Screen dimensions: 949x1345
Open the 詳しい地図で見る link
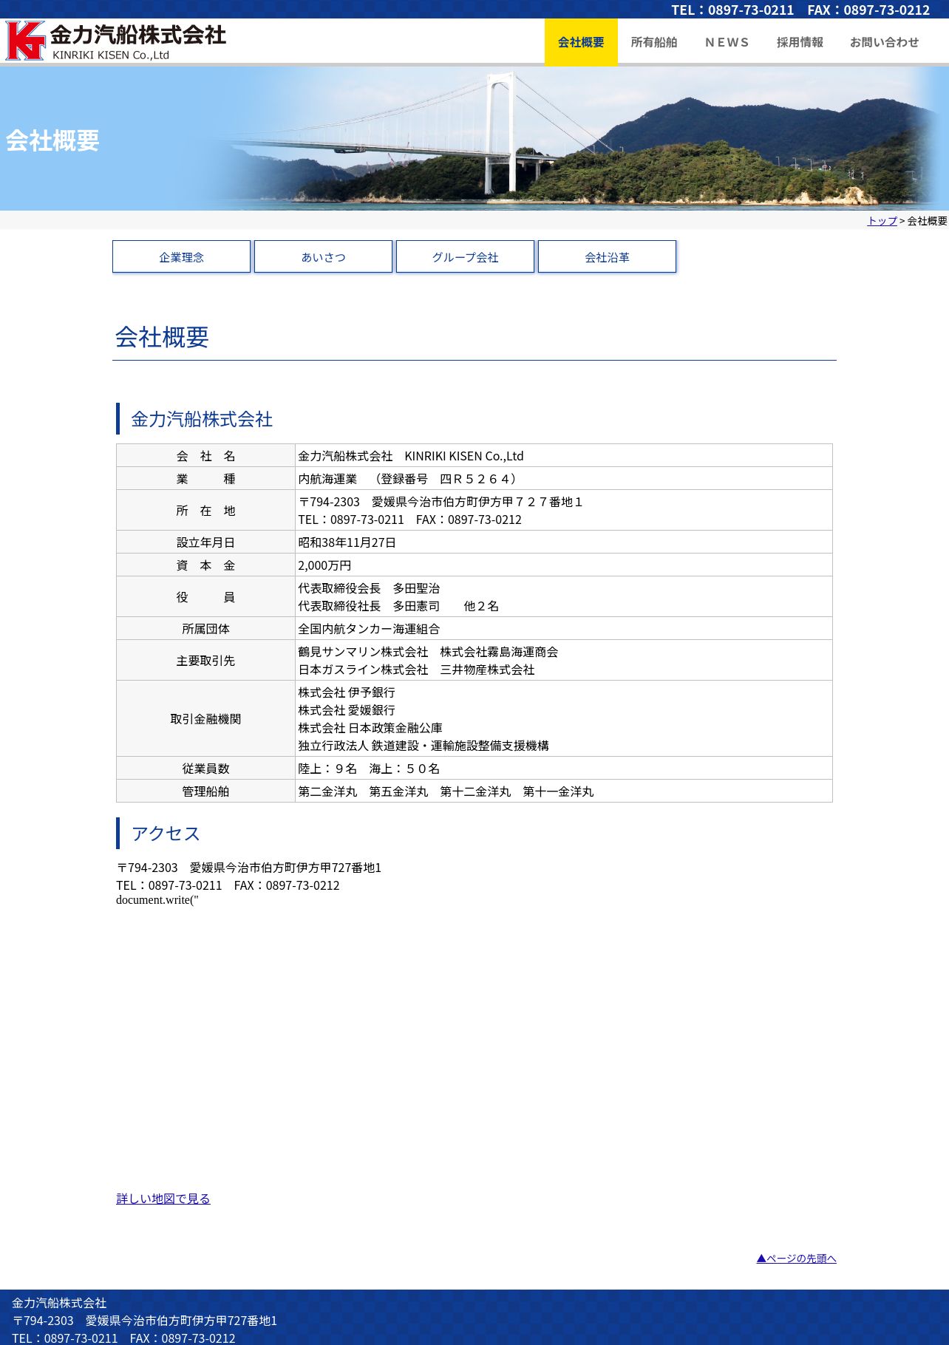[163, 1199]
